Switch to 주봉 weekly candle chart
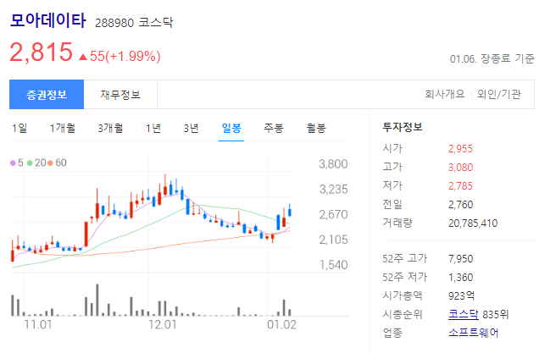Image resolution: width=556 pixels, height=353 pixels. coord(274,128)
